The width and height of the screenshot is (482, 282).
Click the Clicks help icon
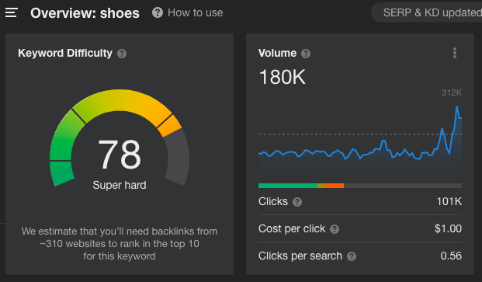coord(297,202)
